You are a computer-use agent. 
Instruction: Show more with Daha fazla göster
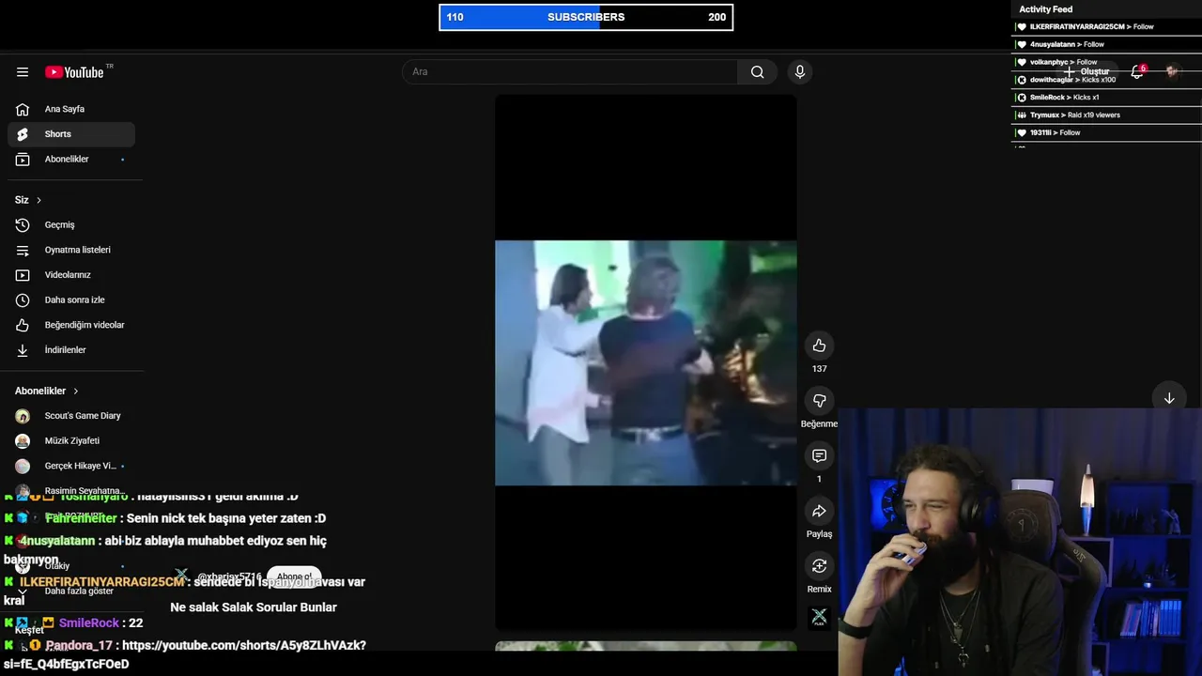click(x=71, y=591)
